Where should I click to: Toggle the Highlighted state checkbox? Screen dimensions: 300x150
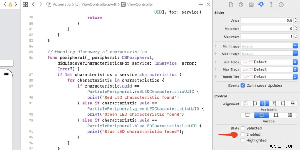click(x=242, y=140)
